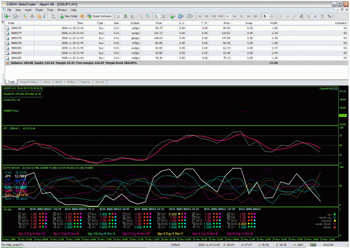The image size is (350, 248).
Task: Click the orange info icon beside New Order
Action: click(82, 16)
